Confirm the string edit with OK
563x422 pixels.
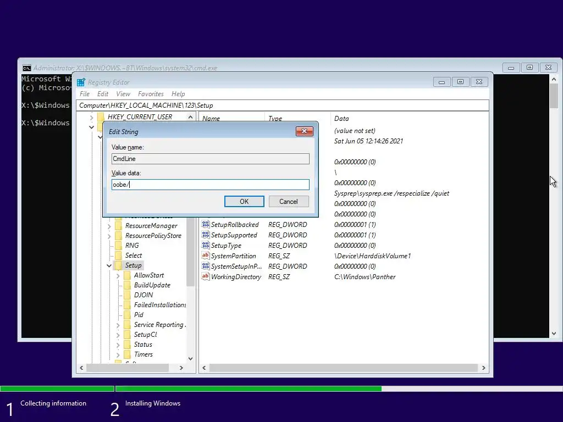(244, 201)
